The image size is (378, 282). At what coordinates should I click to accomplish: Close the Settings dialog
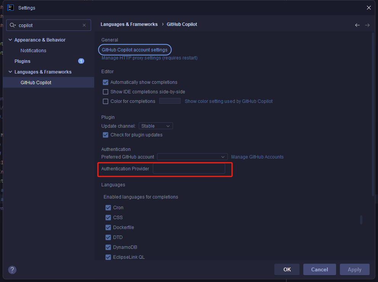tap(368, 8)
